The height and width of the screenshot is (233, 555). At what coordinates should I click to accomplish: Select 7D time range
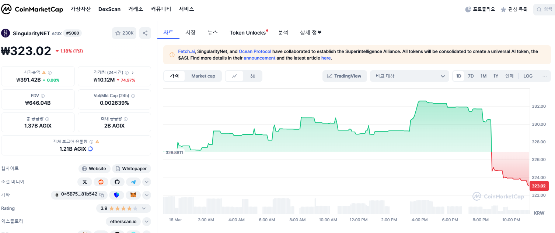(471, 76)
